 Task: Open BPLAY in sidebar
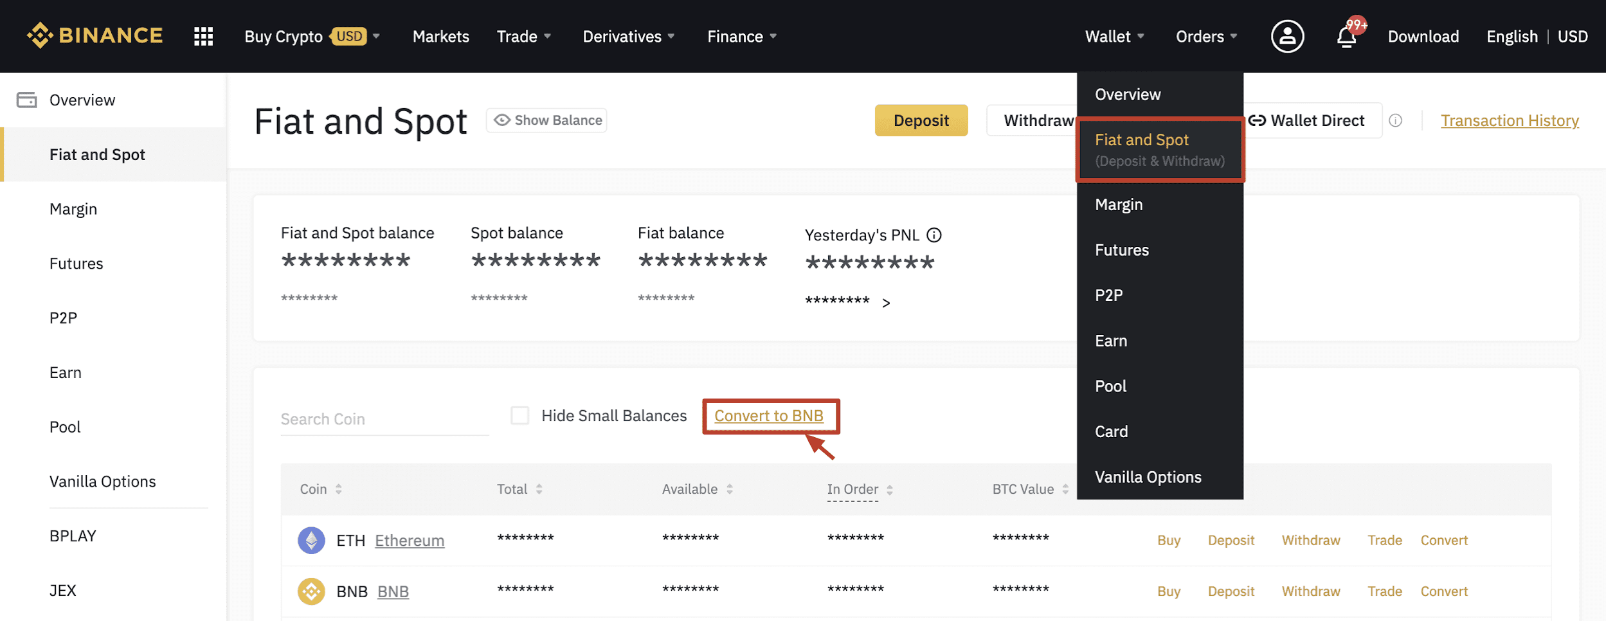click(113, 536)
